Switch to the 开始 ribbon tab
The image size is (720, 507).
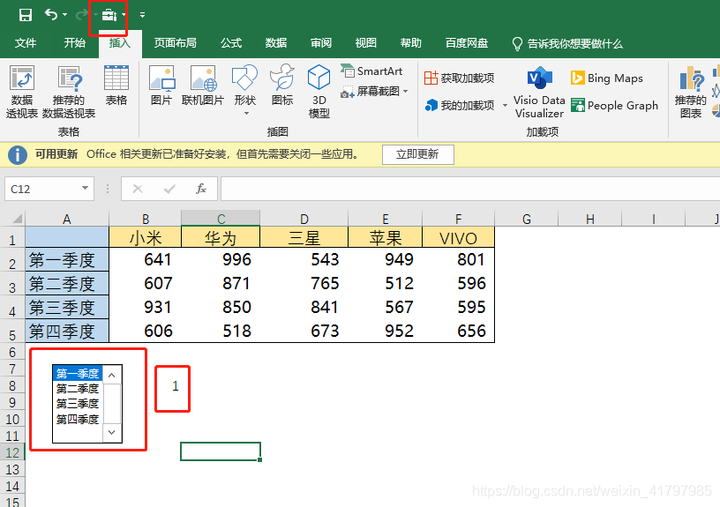74,43
